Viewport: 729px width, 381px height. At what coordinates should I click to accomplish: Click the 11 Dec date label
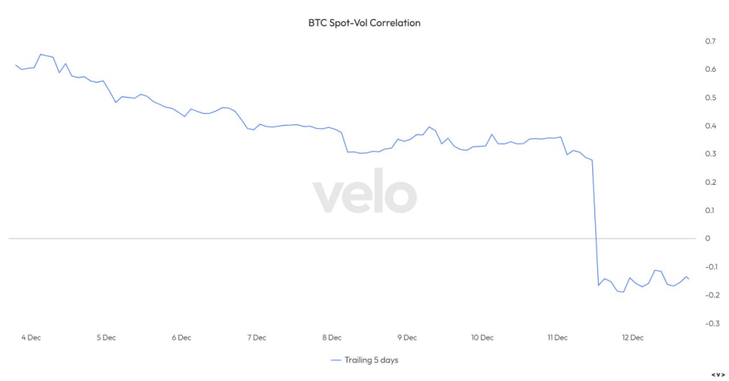(557, 338)
